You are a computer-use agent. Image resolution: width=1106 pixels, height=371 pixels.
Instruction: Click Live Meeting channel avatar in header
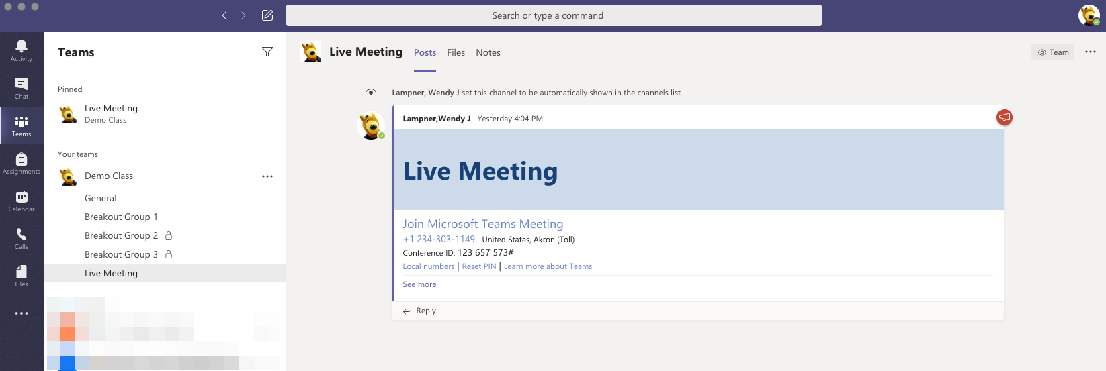(310, 52)
